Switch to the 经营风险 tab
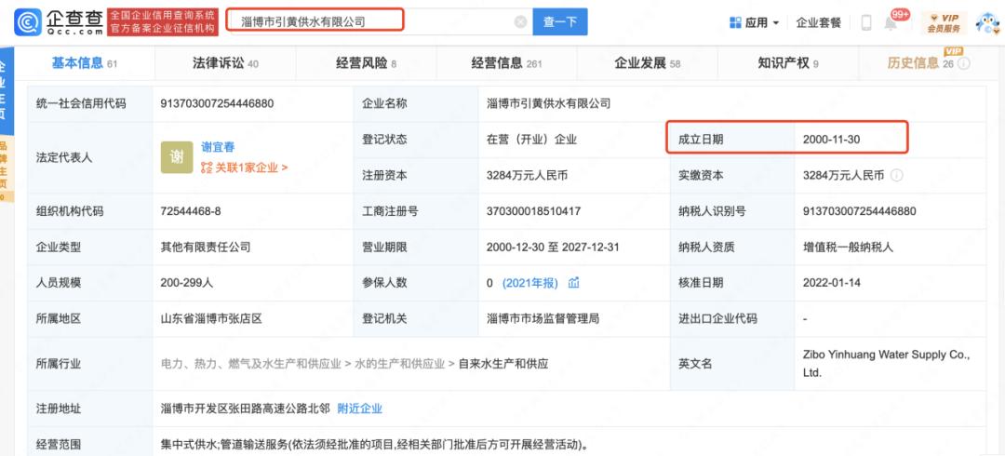Image resolution: width=1005 pixels, height=456 pixels. pyautogui.click(x=366, y=63)
